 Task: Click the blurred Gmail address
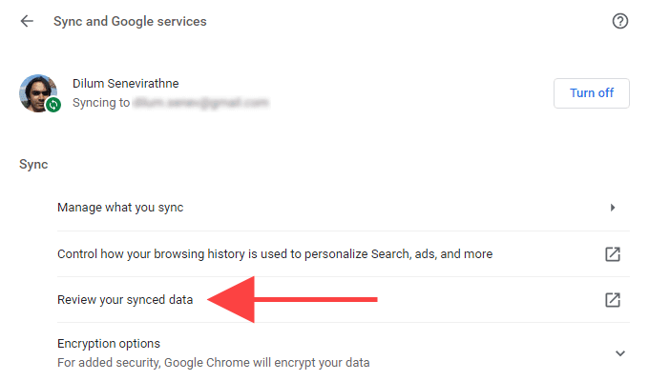coord(200,102)
